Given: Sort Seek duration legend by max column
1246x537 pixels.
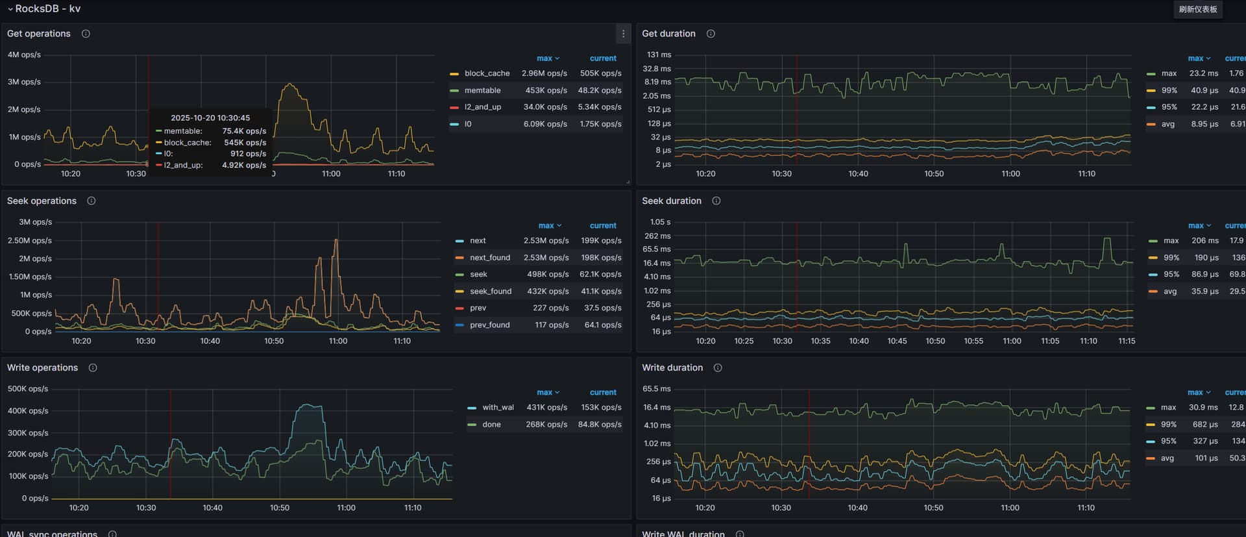Looking at the screenshot, I should click(1199, 225).
